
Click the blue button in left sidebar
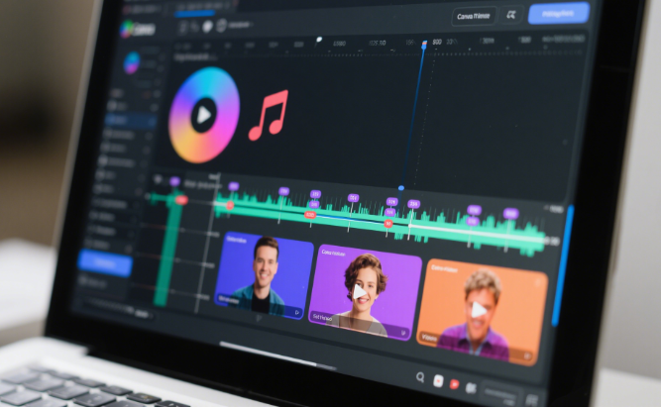pyautogui.click(x=105, y=263)
